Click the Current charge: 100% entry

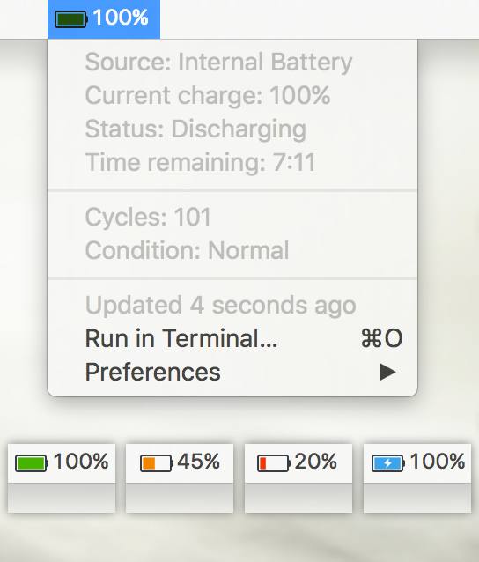coord(208,96)
